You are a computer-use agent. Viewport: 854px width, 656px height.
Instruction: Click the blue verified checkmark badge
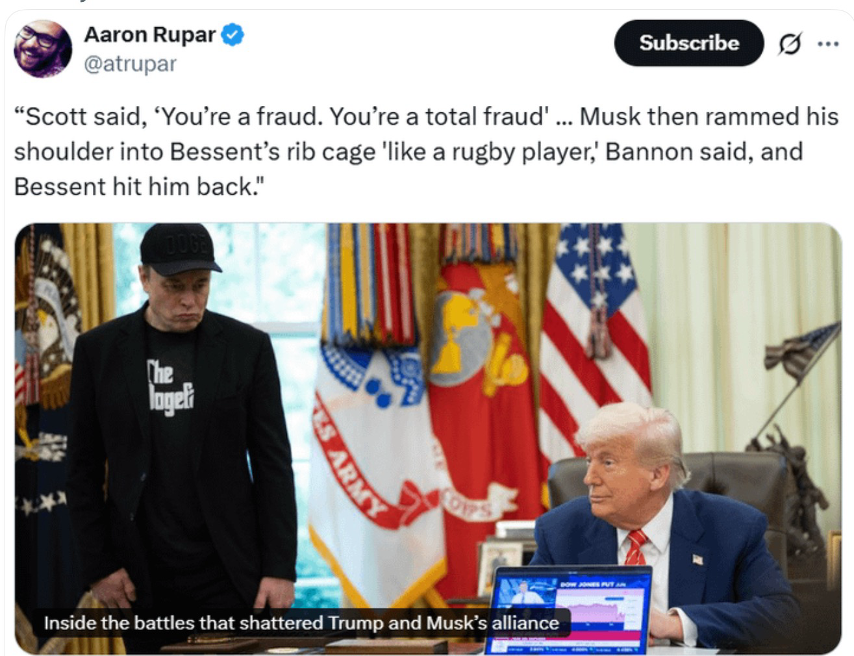point(233,34)
